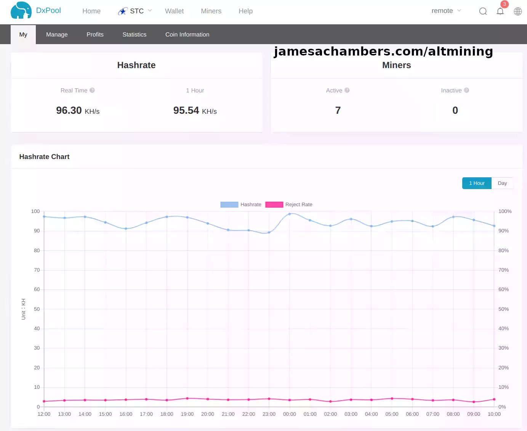This screenshot has height=431, width=527.
Task: Click the Unit : KH axis label
Action: pyautogui.click(x=23, y=309)
